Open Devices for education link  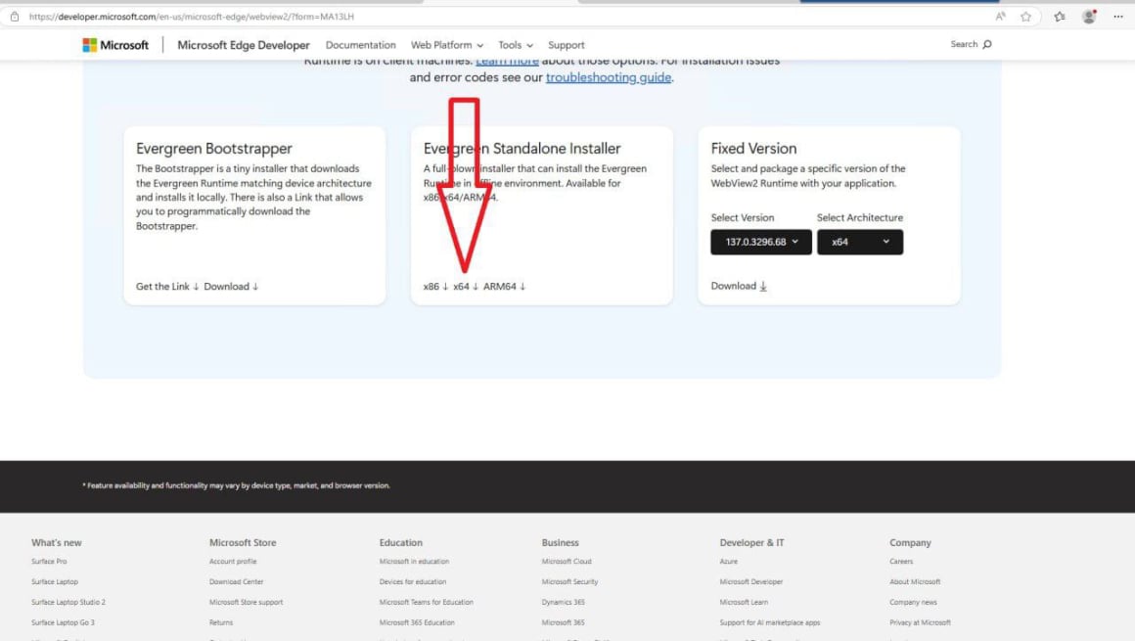[413, 581]
